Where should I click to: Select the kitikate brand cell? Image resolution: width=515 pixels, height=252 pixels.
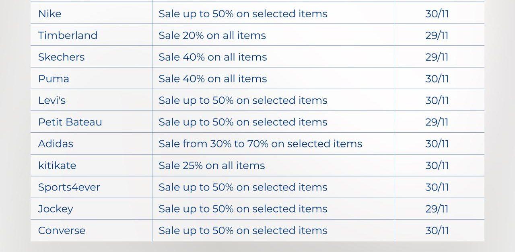pyautogui.click(x=57, y=166)
